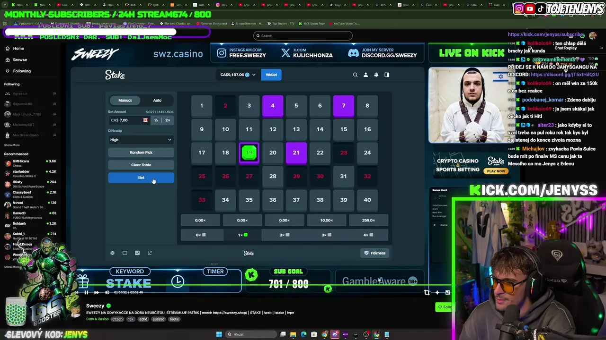Open the Stake notifications bell icon

click(x=376, y=75)
